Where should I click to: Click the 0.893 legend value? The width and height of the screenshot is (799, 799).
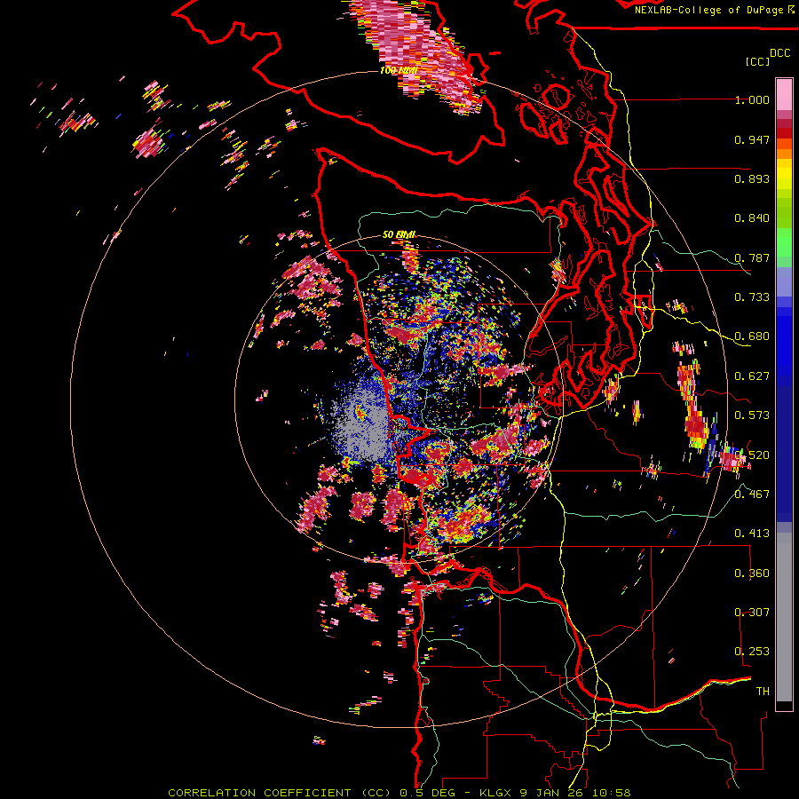(752, 178)
